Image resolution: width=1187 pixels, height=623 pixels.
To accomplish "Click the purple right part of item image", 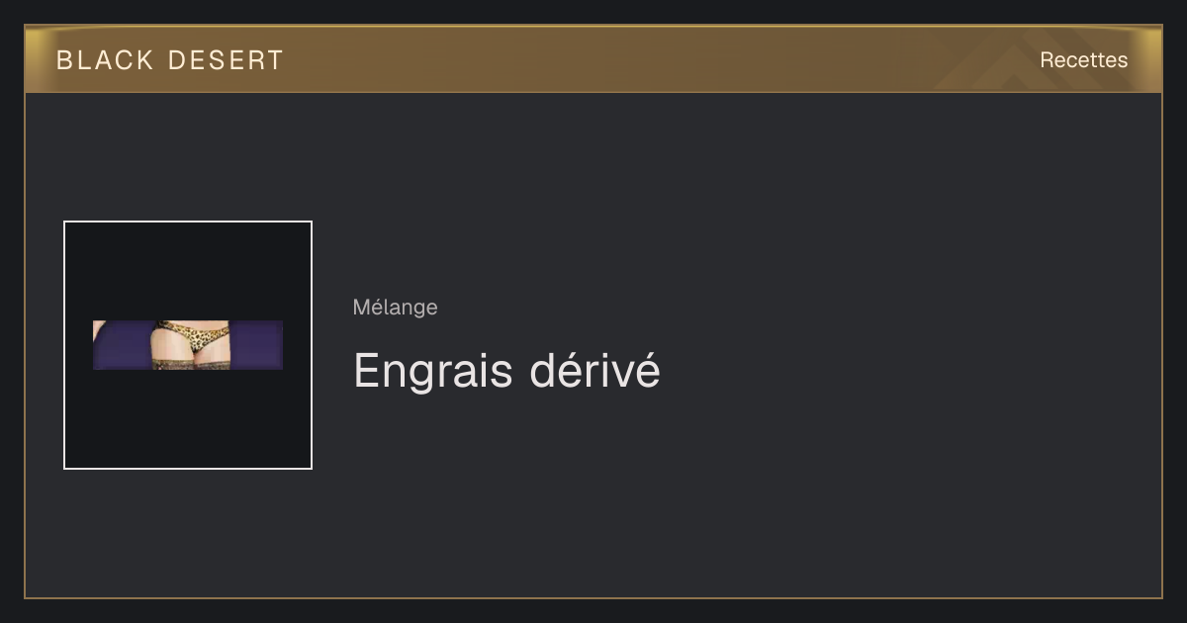I will [257, 345].
